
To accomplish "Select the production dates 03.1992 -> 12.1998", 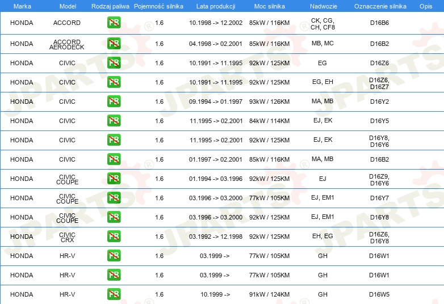I will coord(216,237).
